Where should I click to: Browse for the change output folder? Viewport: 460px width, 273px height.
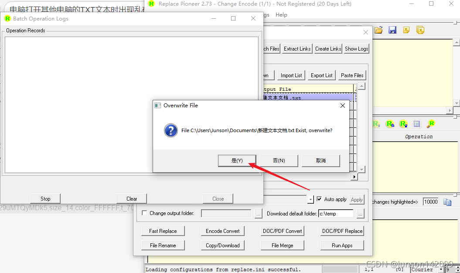(258, 214)
